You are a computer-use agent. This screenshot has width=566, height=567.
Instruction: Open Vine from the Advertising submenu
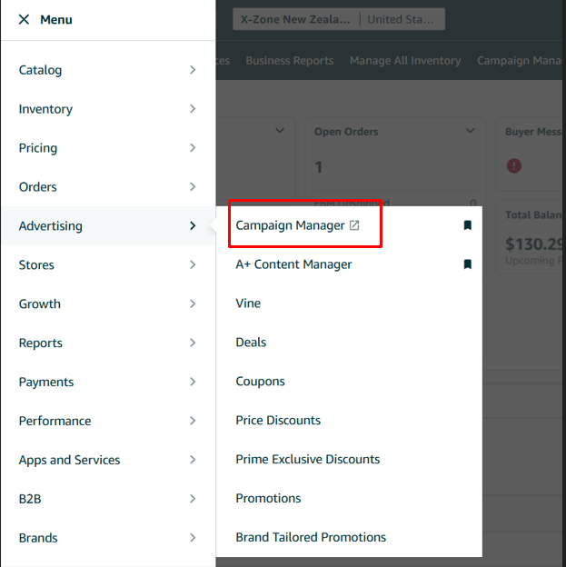248,303
